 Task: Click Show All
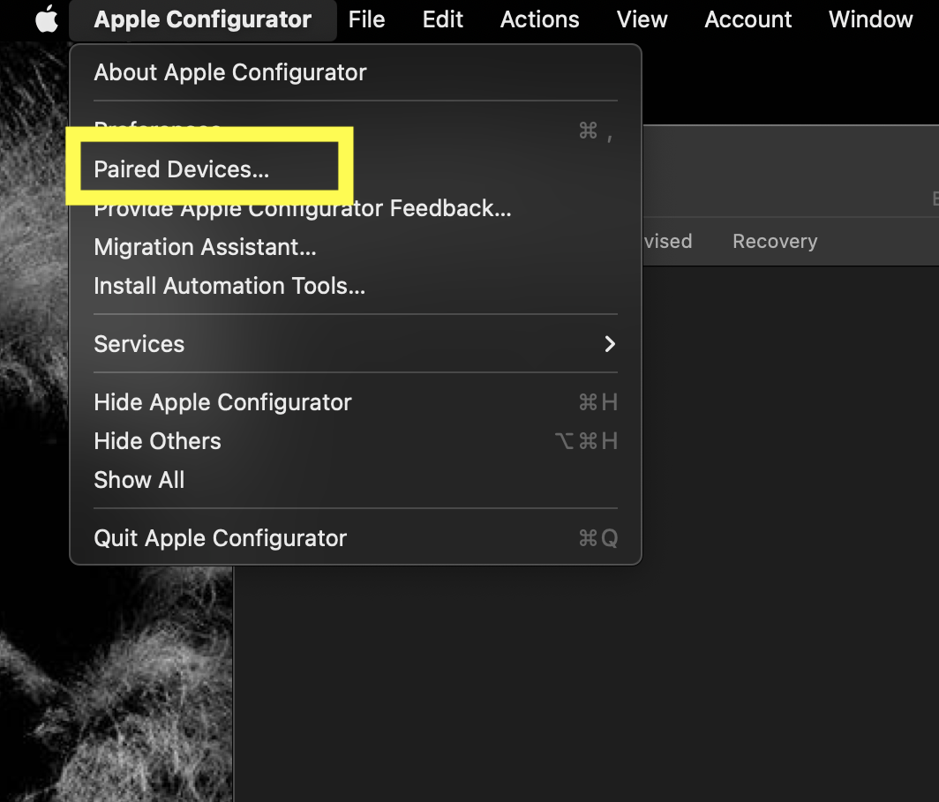click(x=139, y=480)
